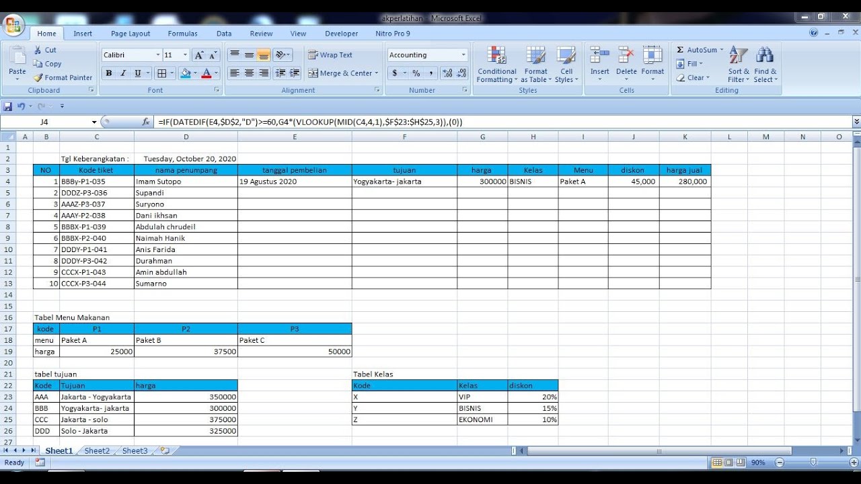Apply Percent Style format
Screen dimensions: 861x484
point(416,73)
